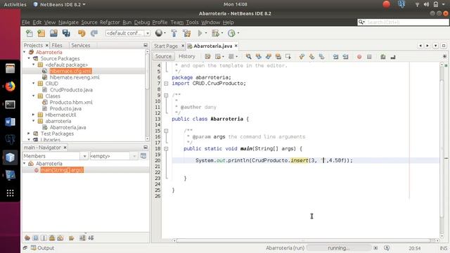Select hibernate.reveng.xml in Projects tree
This screenshot has height=253, width=450.
[75, 77]
